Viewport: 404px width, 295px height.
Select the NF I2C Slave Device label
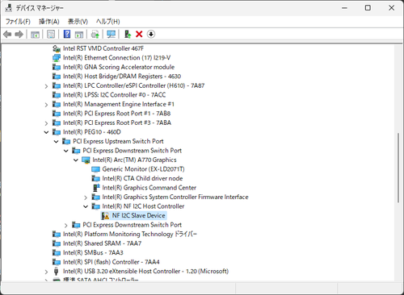139,215
